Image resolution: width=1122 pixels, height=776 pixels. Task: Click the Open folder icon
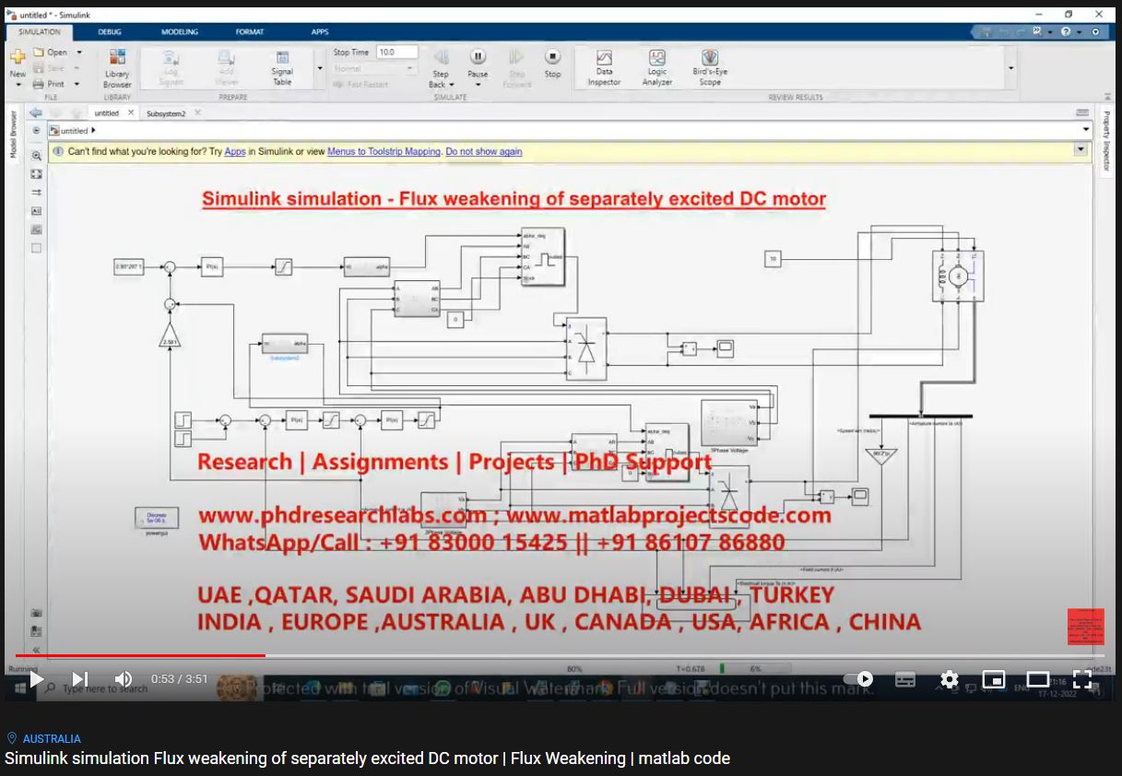[x=39, y=53]
